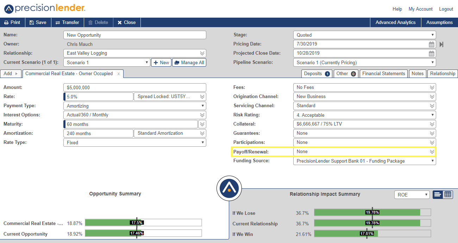The height and width of the screenshot is (243, 458).
Task: Switch to table grid view
Action: [448, 195]
